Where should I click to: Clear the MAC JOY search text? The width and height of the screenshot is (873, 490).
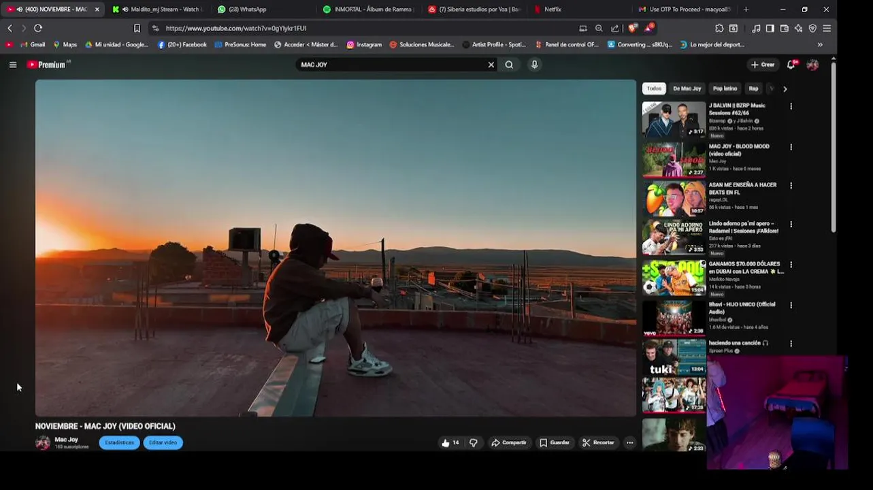pyautogui.click(x=491, y=65)
